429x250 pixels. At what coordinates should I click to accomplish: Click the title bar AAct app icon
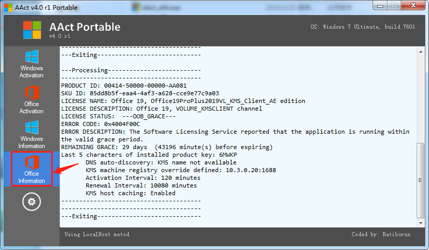[x=8, y=7]
